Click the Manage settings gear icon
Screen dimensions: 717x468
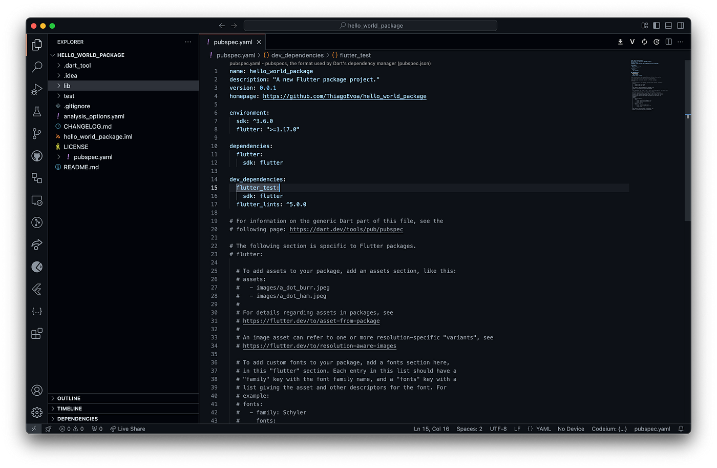[x=37, y=412]
